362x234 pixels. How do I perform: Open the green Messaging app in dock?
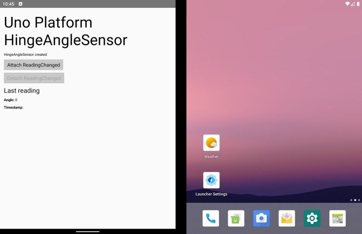[x=236, y=218]
